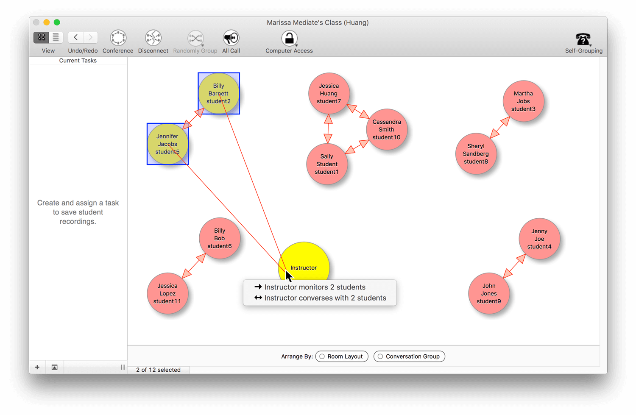636x415 pixels.
Task: Switch to grid view mode
Action: click(x=41, y=37)
